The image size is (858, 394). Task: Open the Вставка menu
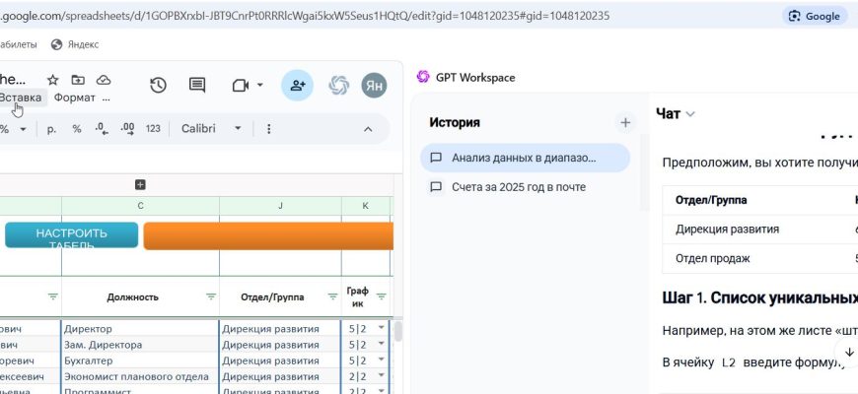[21, 98]
